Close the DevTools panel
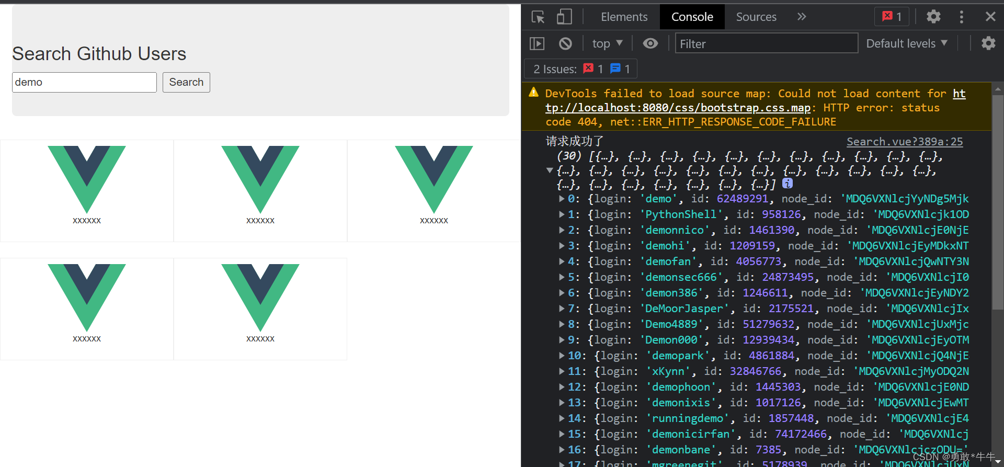 click(x=990, y=17)
